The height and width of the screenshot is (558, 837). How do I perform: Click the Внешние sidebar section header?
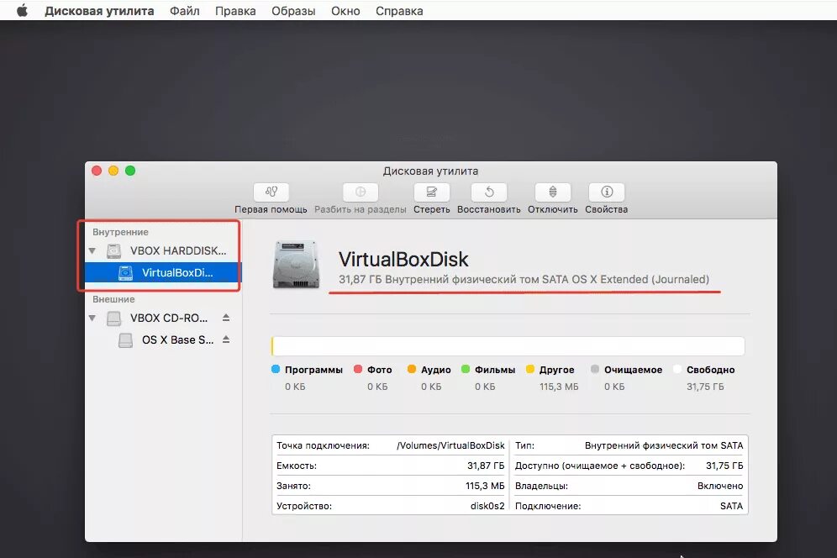click(113, 299)
